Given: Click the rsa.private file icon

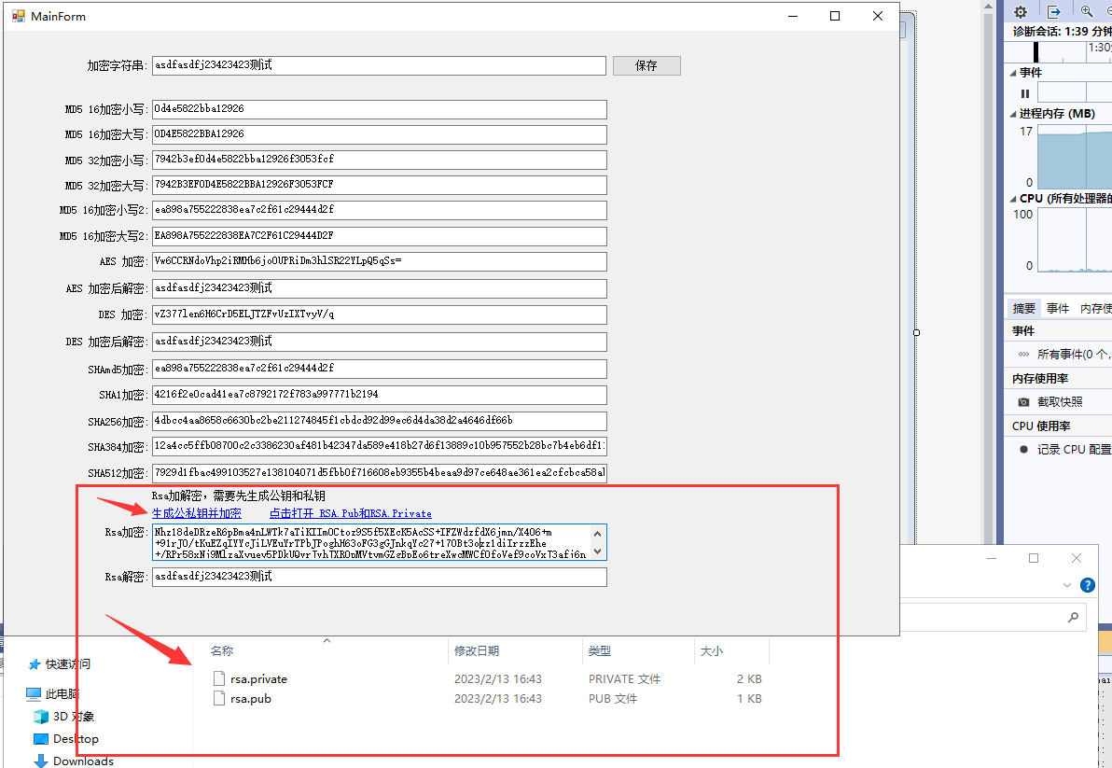Looking at the screenshot, I should 219,678.
